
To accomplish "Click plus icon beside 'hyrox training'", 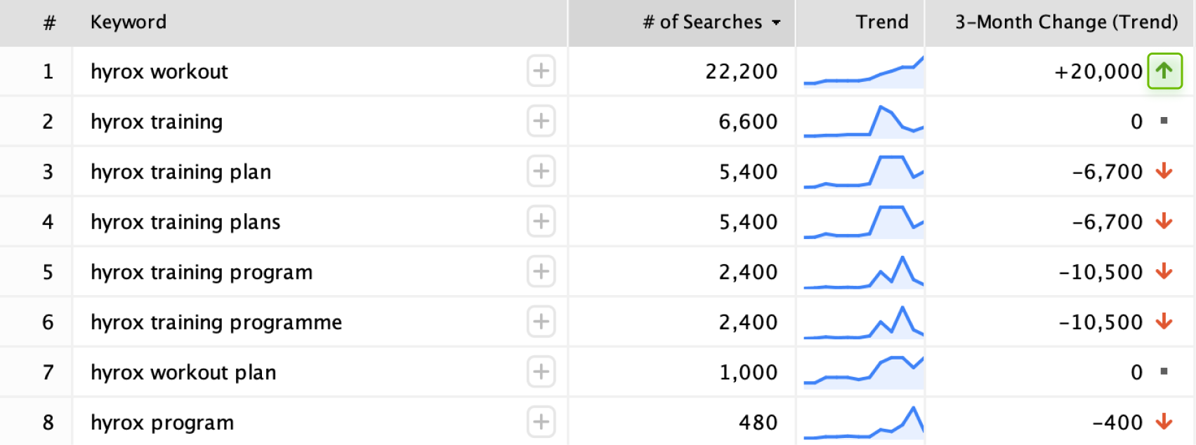I will pos(541,121).
